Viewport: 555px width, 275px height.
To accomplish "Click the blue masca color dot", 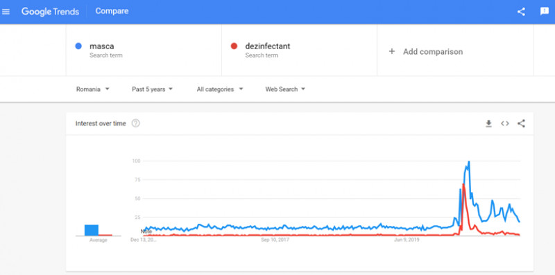I will coord(78,46).
